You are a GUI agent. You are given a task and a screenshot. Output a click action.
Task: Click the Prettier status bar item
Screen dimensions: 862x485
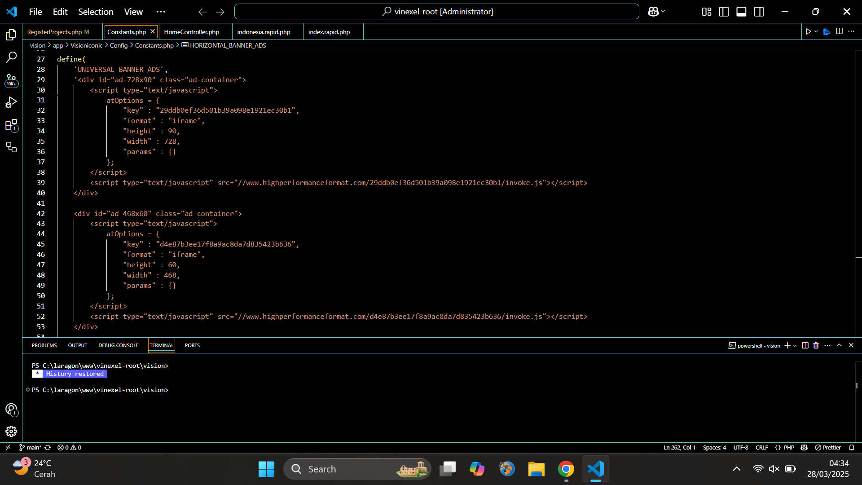coord(828,447)
